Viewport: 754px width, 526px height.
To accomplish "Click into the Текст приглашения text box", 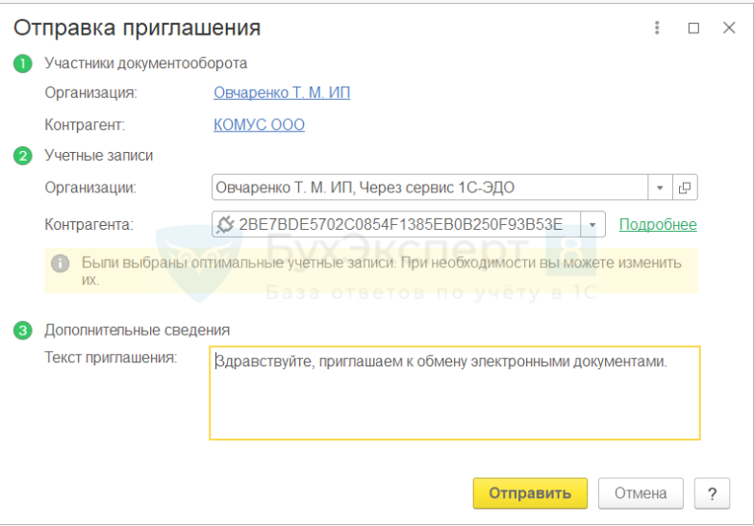I will 454,392.
